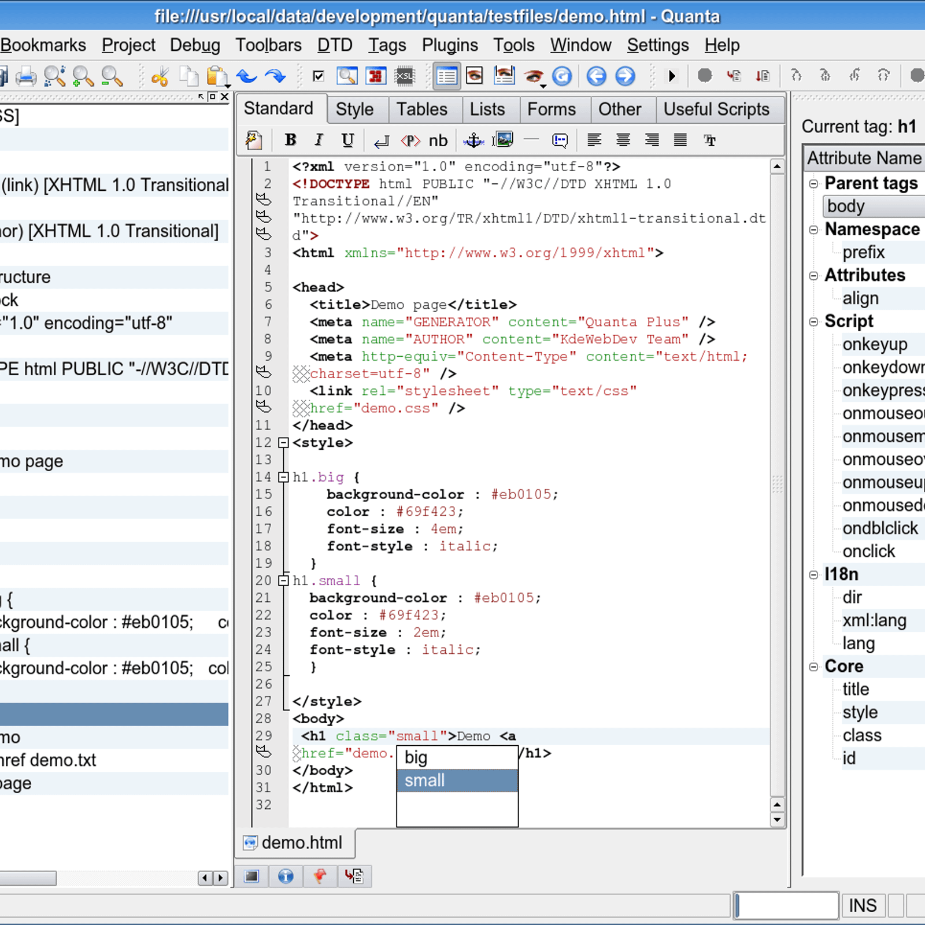
Task: Click the Comment insert icon
Action: (560, 140)
